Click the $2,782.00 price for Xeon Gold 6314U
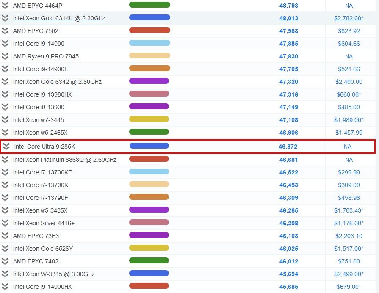379x293 pixels. point(349,18)
